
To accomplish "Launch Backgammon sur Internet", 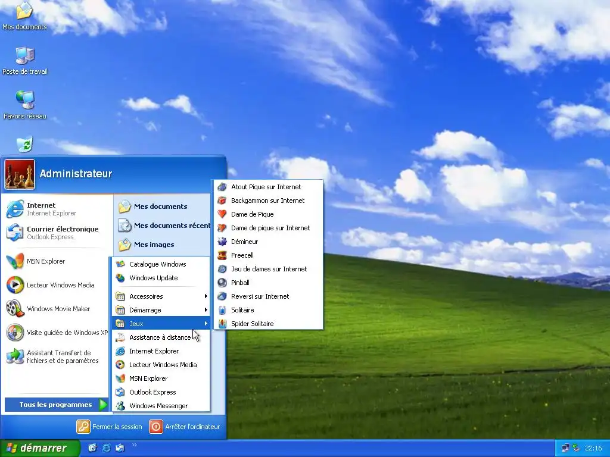I will pyautogui.click(x=268, y=201).
